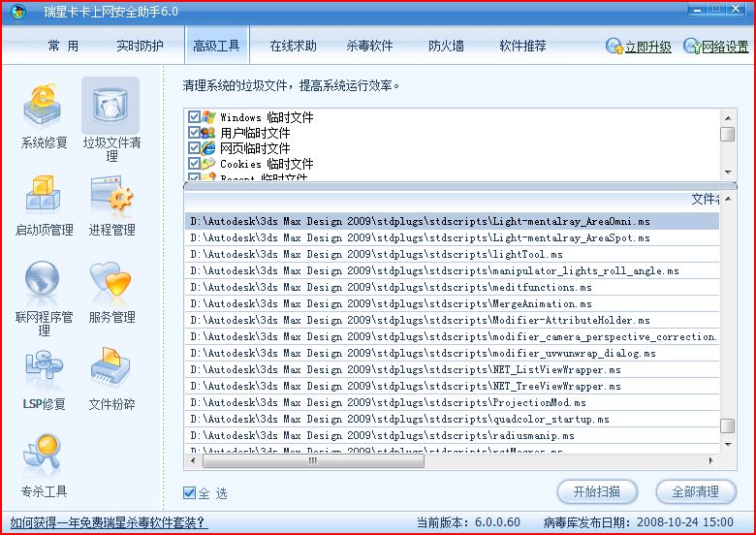This screenshot has height=535, width=756.
Task: Click the 网络设置 network settings icon
Action: click(692, 47)
